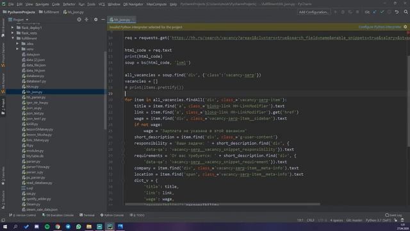Open the interpreter banner gear settings
This screenshot has width=410, height=231.
click(x=405, y=27)
